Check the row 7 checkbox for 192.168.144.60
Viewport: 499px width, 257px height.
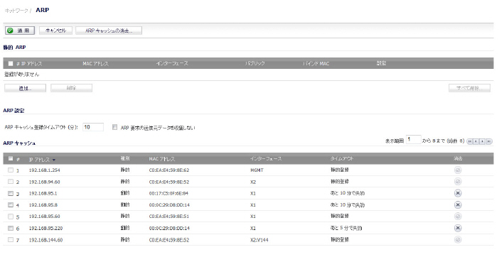pyautogui.click(x=11, y=239)
